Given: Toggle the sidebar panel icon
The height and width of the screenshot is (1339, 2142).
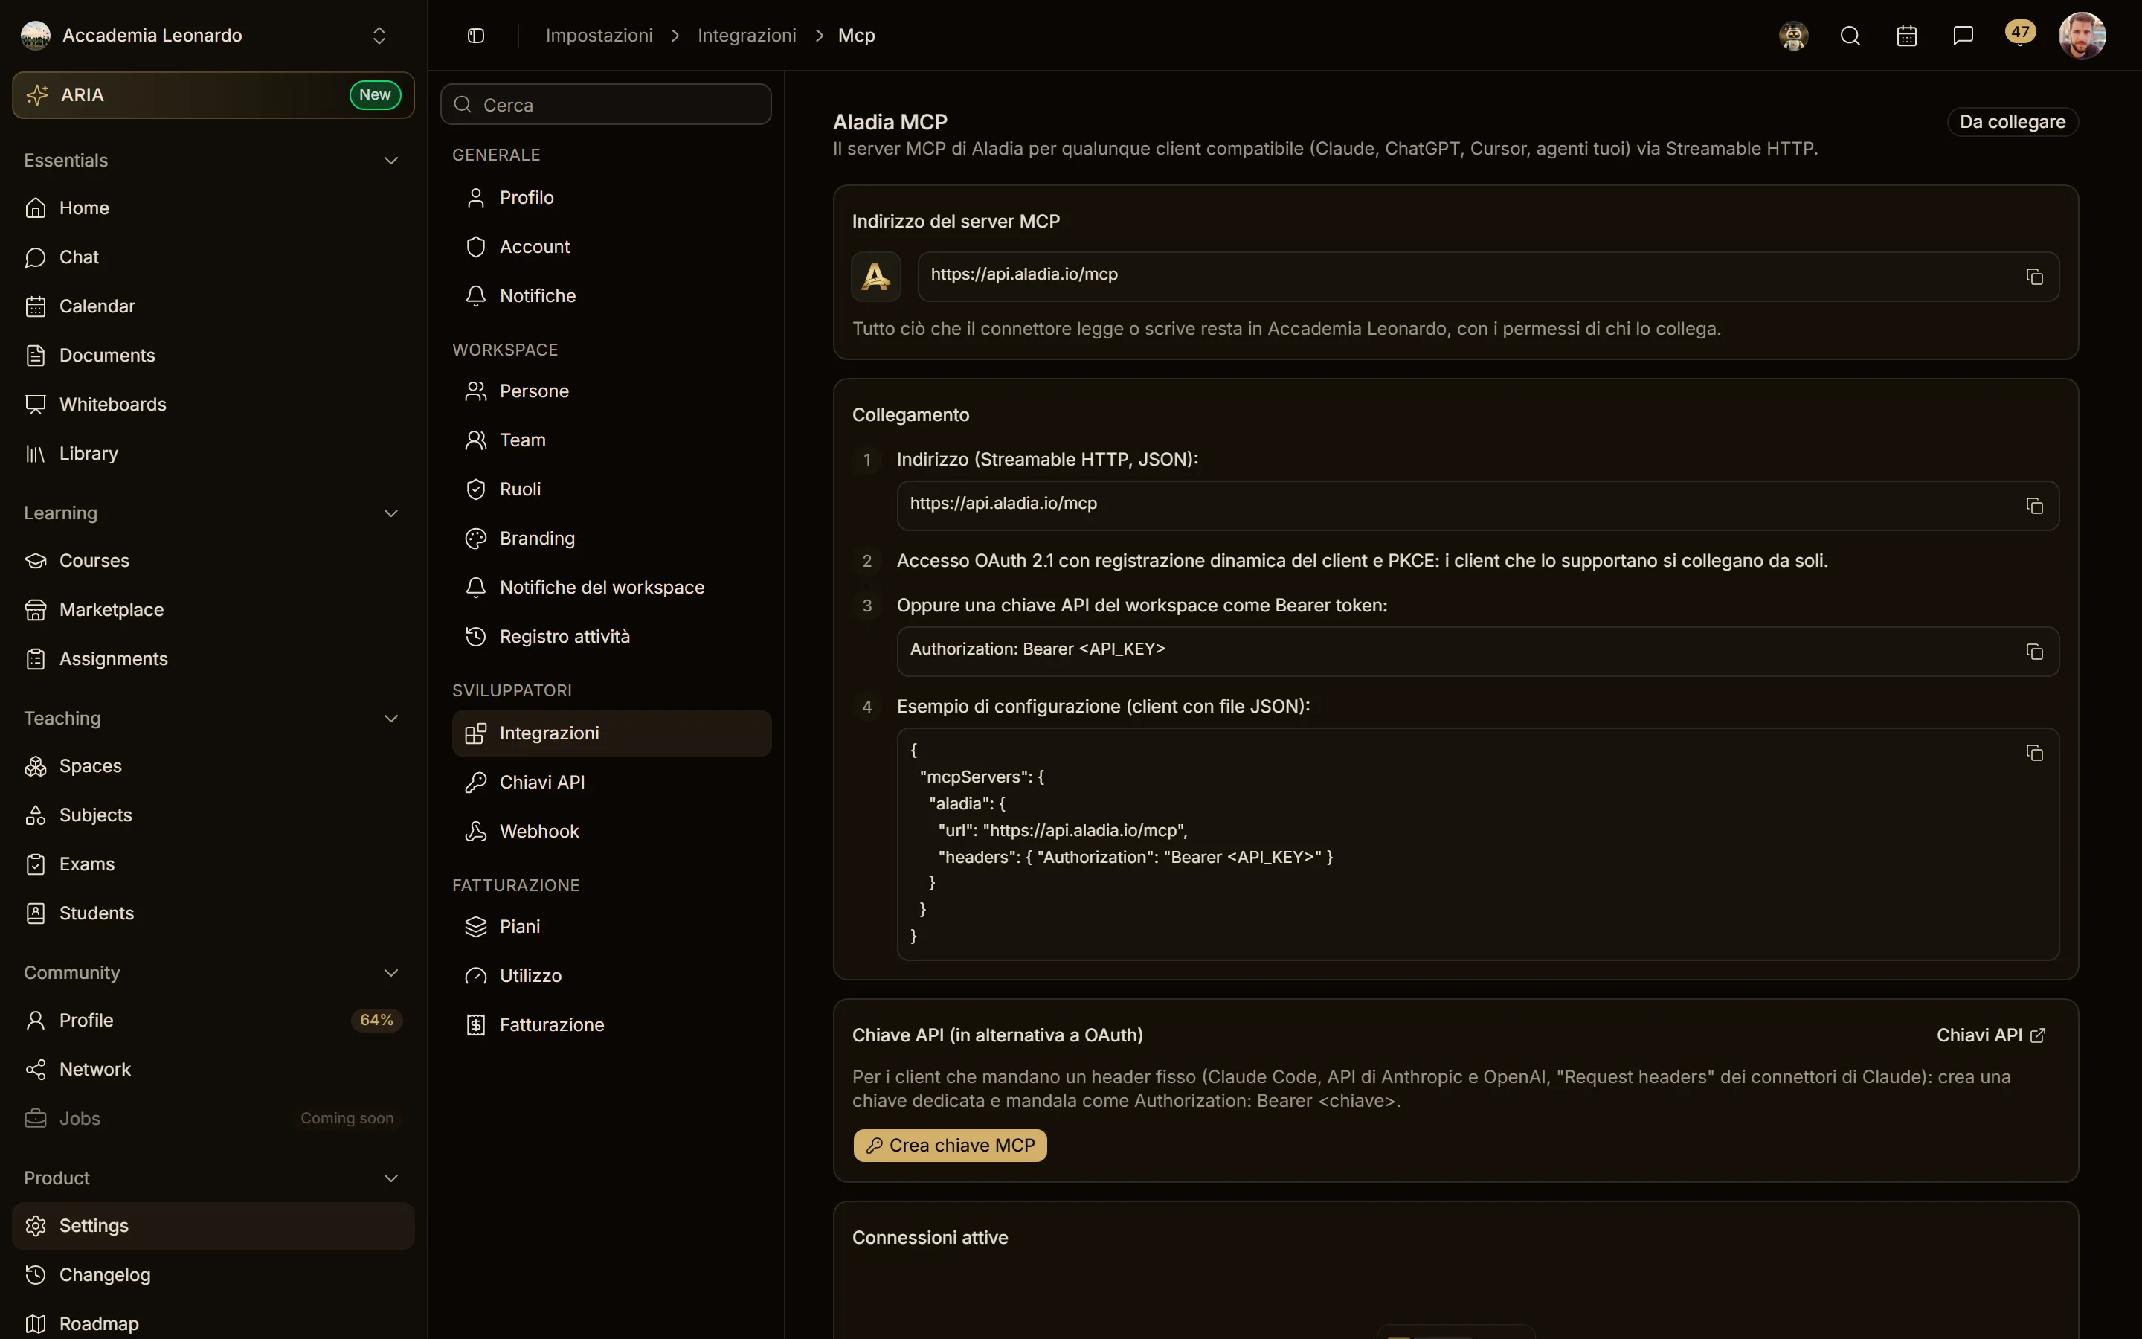Looking at the screenshot, I should [x=476, y=36].
